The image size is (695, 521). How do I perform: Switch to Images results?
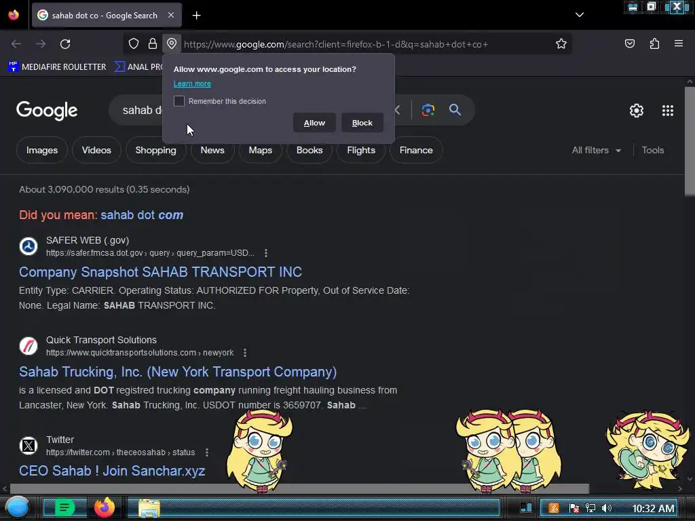pyautogui.click(x=42, y=150)
